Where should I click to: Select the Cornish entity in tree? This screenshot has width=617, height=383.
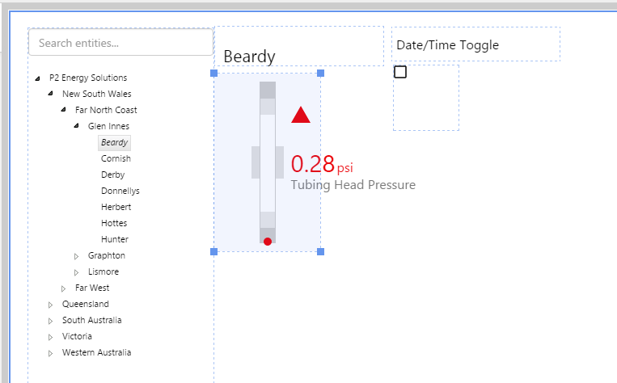click(x=116, y=158)
